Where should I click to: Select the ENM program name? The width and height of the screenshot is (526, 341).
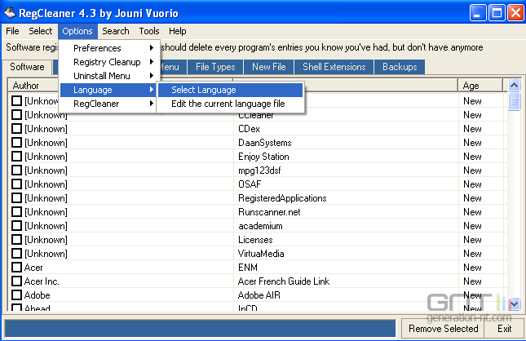tap(248, 268)
